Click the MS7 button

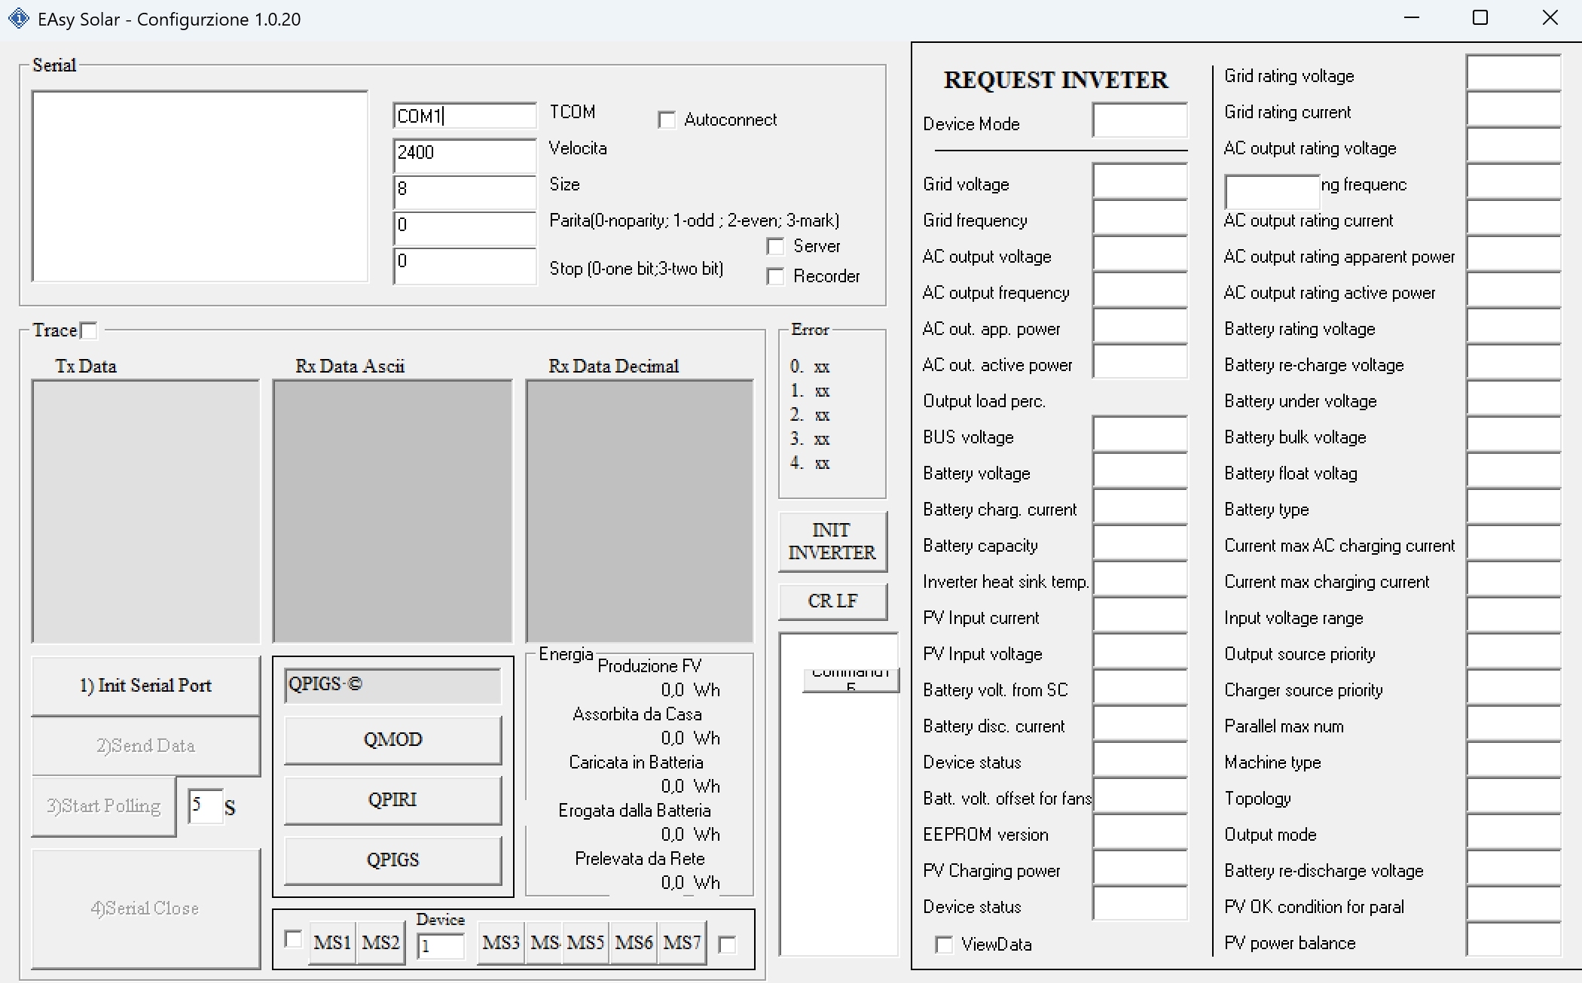click(682, 943)
